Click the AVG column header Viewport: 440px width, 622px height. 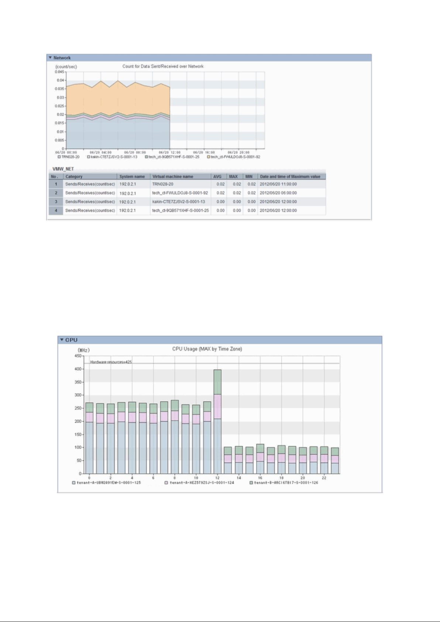click(219, 176)
